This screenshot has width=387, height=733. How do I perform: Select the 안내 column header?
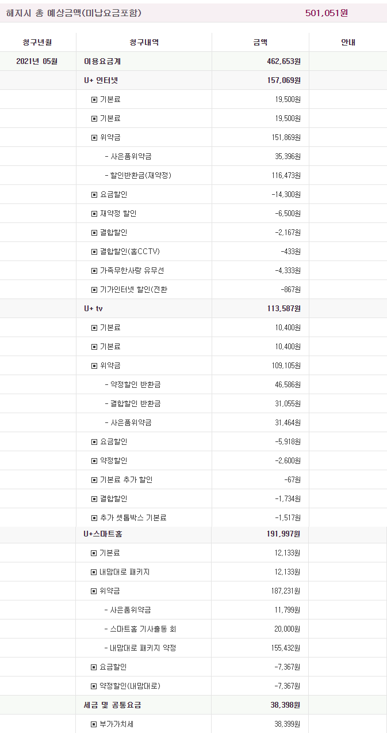click(x=348, y=42)
